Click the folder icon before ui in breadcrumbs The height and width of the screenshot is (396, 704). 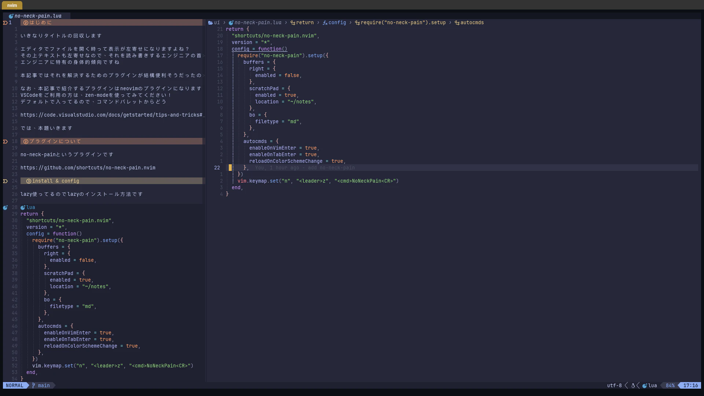[x=210, y=23]
